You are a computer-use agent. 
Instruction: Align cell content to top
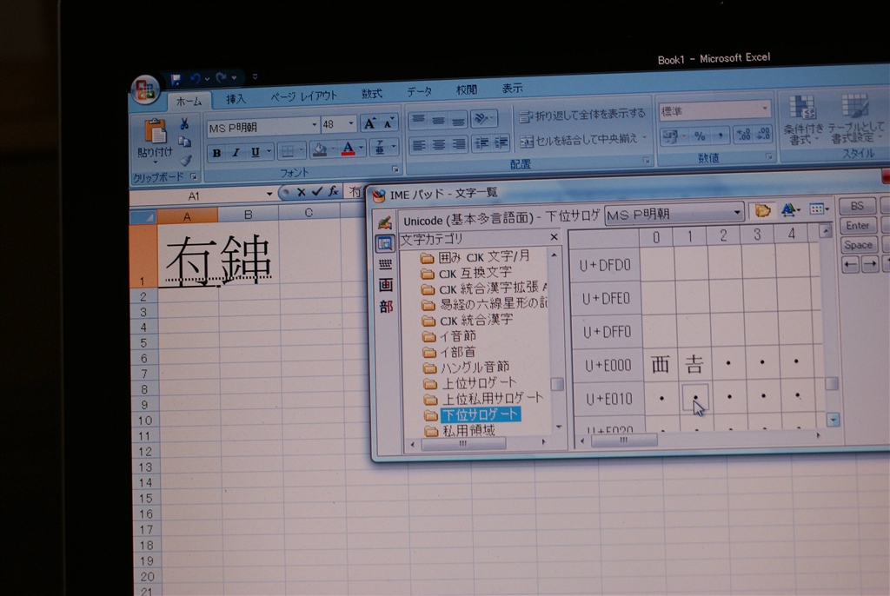(x=418, y=121)
